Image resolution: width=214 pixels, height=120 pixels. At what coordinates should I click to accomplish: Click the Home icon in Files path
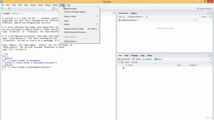pos(122,62)
